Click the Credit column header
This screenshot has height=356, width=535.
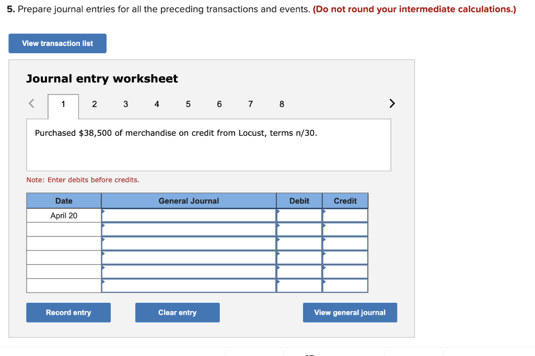pos(345,201)
